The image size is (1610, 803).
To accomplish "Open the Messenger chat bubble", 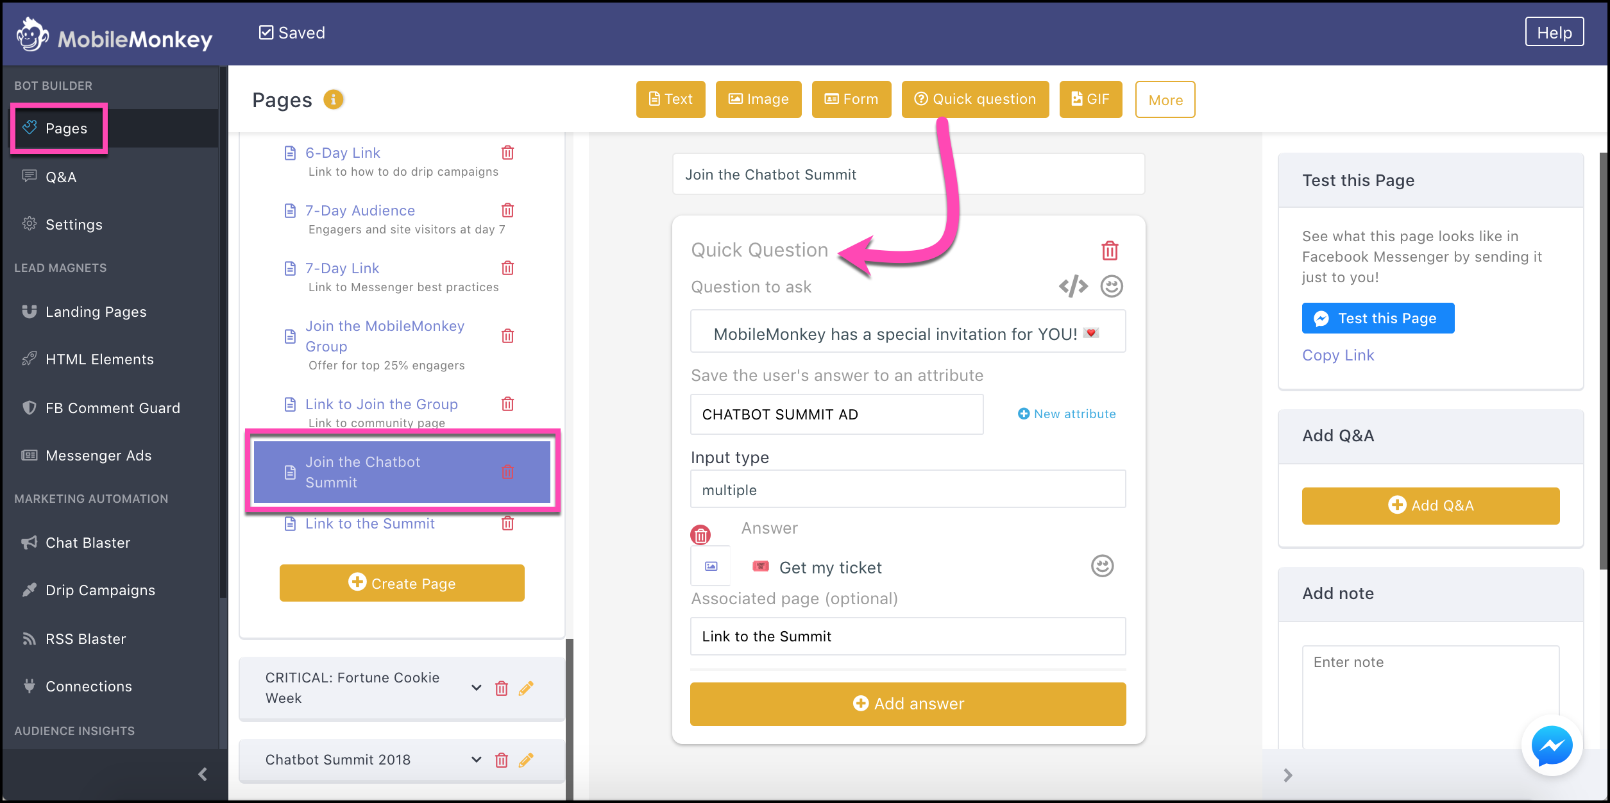I will 1551,745.
